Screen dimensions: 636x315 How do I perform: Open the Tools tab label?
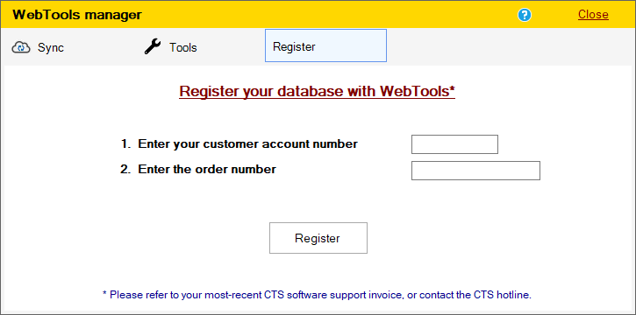[x=183, y=48]
